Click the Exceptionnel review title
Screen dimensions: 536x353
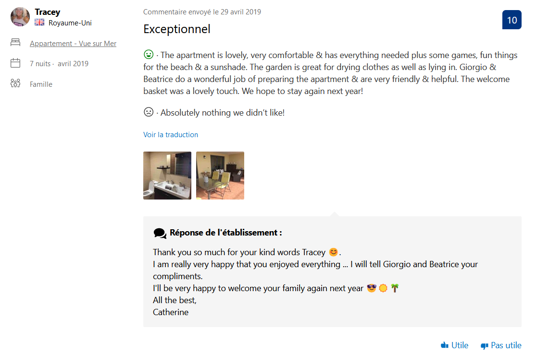177,29
